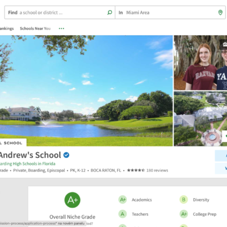The width and height of the screenshot is (227, 227).
Task: Click the Find a school or district field
Action: (60, 12)
